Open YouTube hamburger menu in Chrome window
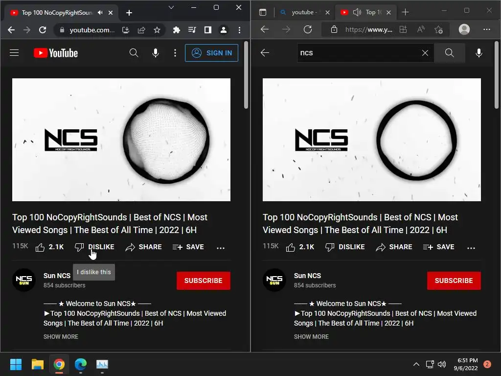This screenshot has height=376, width=501. [x=14, y=53]
